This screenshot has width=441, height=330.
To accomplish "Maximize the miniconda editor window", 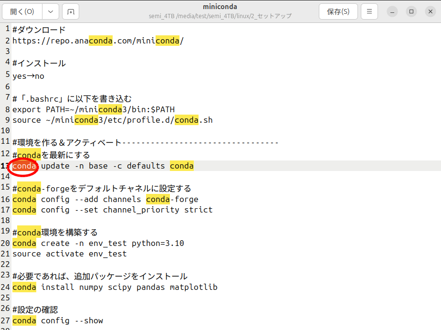I will (x=411, y=11).
